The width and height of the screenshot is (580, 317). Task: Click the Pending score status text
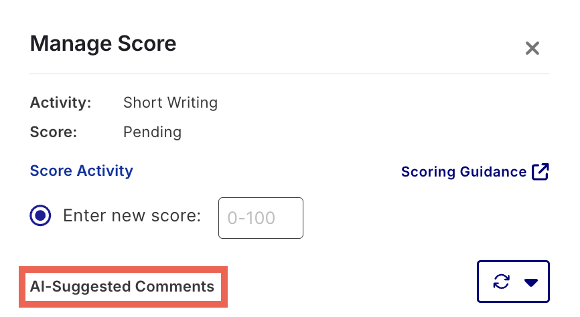click(x=152, y=132)
